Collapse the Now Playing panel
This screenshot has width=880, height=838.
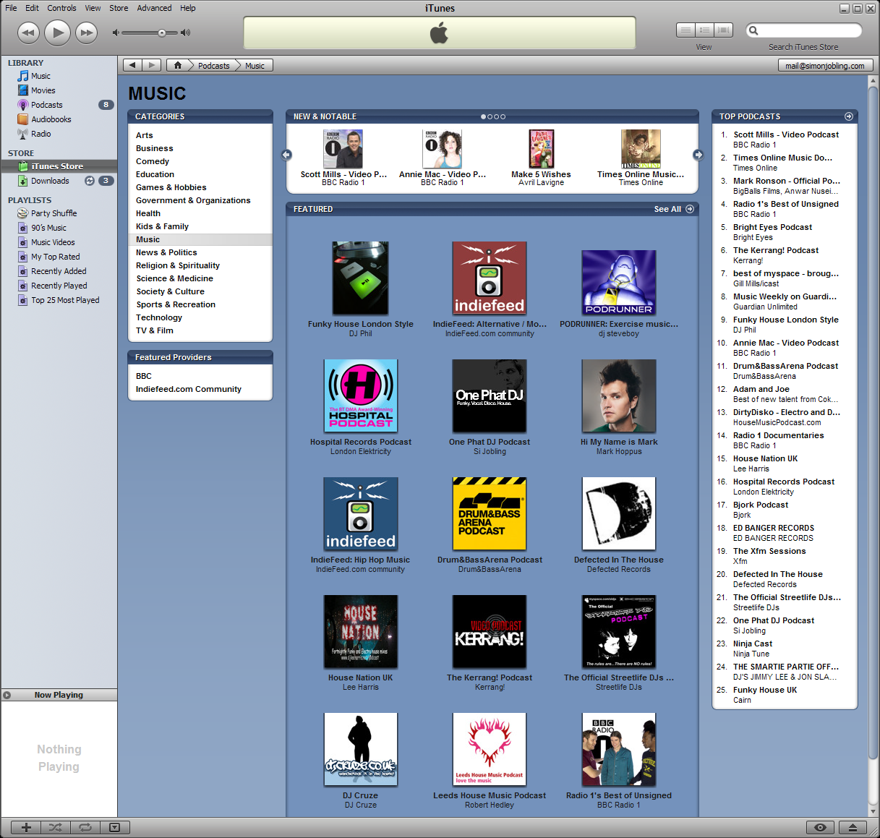(7, 695)
